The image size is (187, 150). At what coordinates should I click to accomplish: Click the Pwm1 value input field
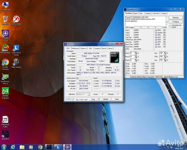132,53
